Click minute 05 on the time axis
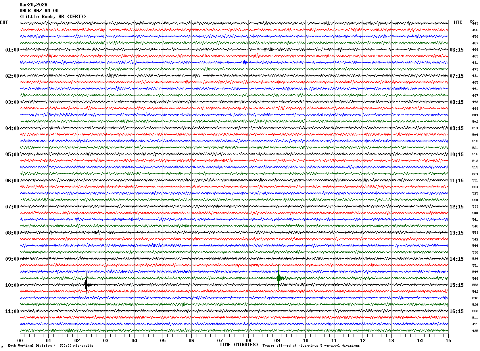Image resolution: width=480 pixels, height=351 pixels. point(163,340)
